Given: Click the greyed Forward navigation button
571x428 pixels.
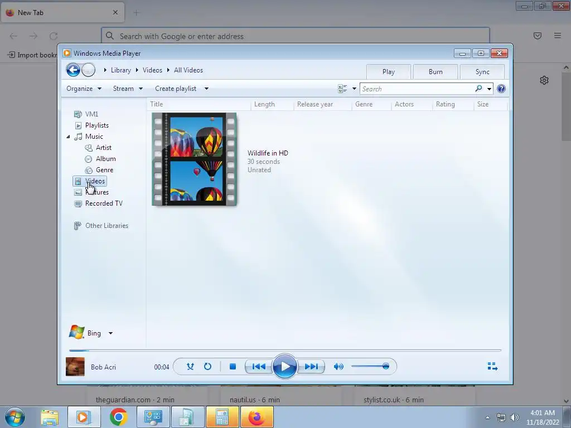Looking at the screenshot, I should pos(89,70).
